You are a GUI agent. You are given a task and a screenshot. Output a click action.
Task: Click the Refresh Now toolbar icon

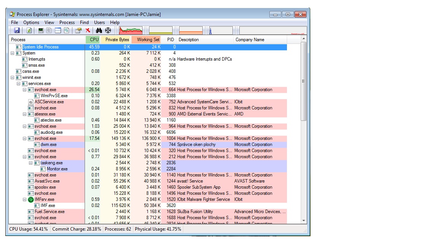pos(29,30)
